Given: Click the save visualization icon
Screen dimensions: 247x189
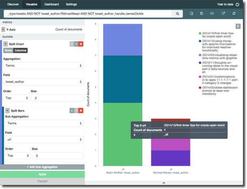Looking at the screenshot, I should point(202,14).
